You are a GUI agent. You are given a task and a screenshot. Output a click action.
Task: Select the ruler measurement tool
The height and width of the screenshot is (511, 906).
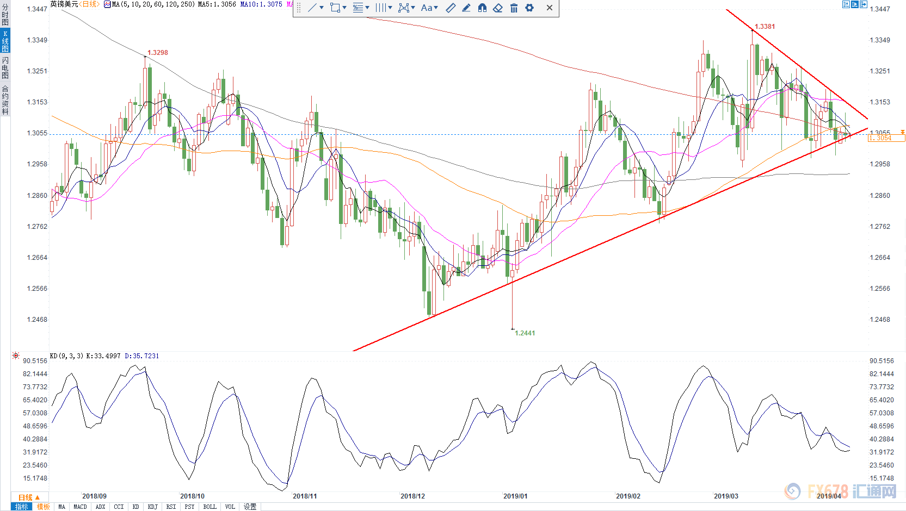tap(451, 8)
